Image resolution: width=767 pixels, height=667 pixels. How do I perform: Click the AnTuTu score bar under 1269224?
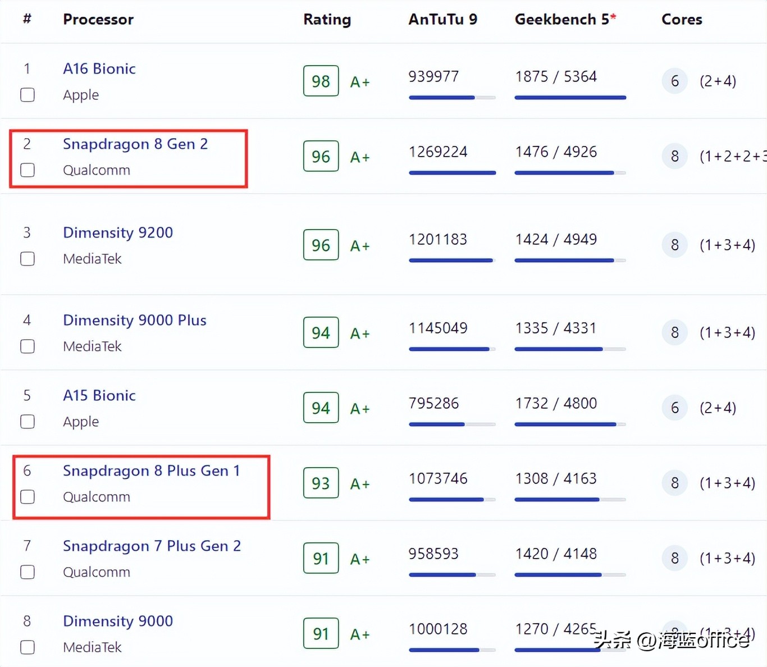click(452, 173)
